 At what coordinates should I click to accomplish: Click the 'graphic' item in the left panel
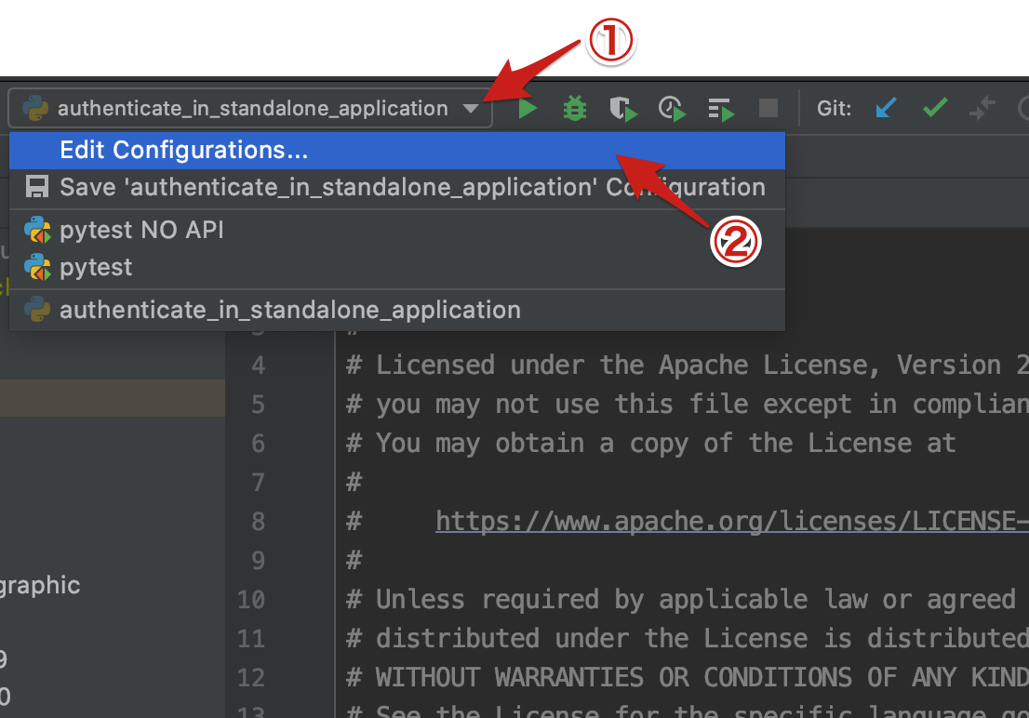pyautogui.click(x=40, y=586)
